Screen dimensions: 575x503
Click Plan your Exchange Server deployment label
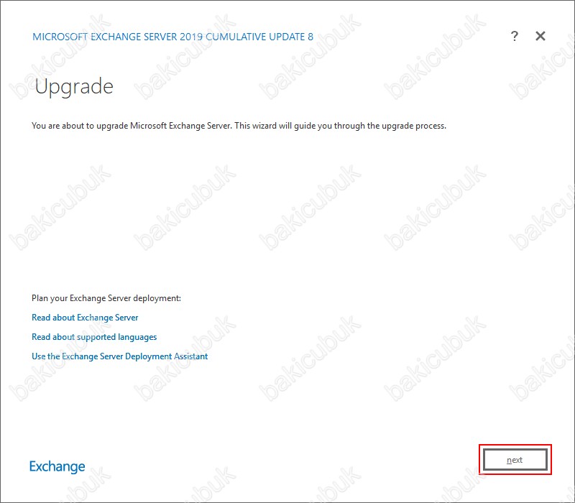point(106,298)
